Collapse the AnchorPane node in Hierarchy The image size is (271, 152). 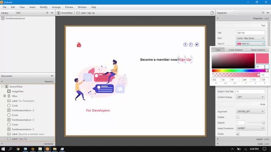[x=2, y=87]
